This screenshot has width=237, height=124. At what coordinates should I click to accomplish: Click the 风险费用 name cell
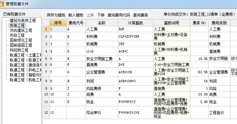click(102, 88)
